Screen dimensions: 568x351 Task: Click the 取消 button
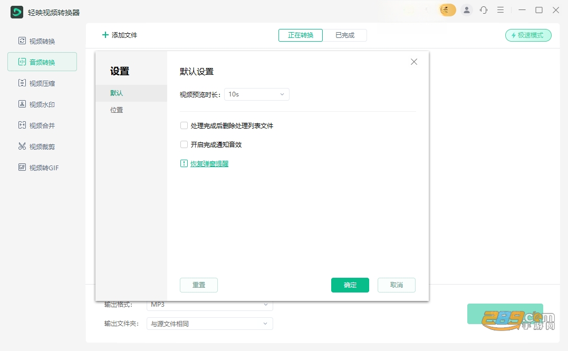tap(397, 285)
